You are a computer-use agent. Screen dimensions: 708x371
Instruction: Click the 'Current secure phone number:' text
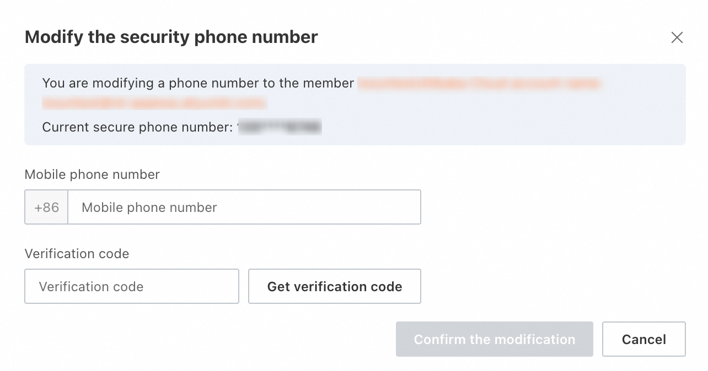tap(138, 127)
